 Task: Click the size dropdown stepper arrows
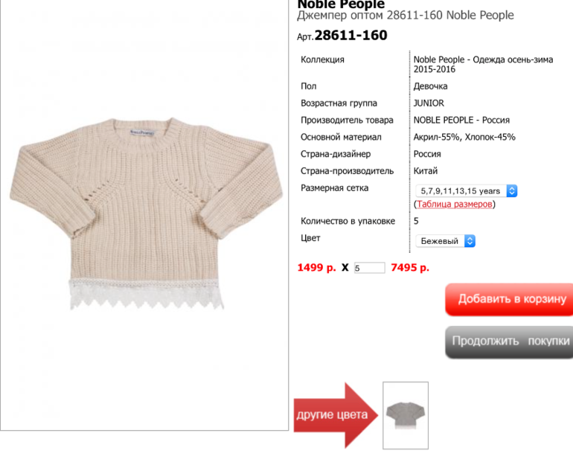coord(512,190)
